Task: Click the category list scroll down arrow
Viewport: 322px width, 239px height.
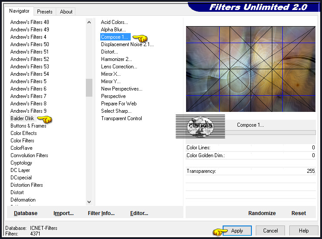Action: pos(89,202)
